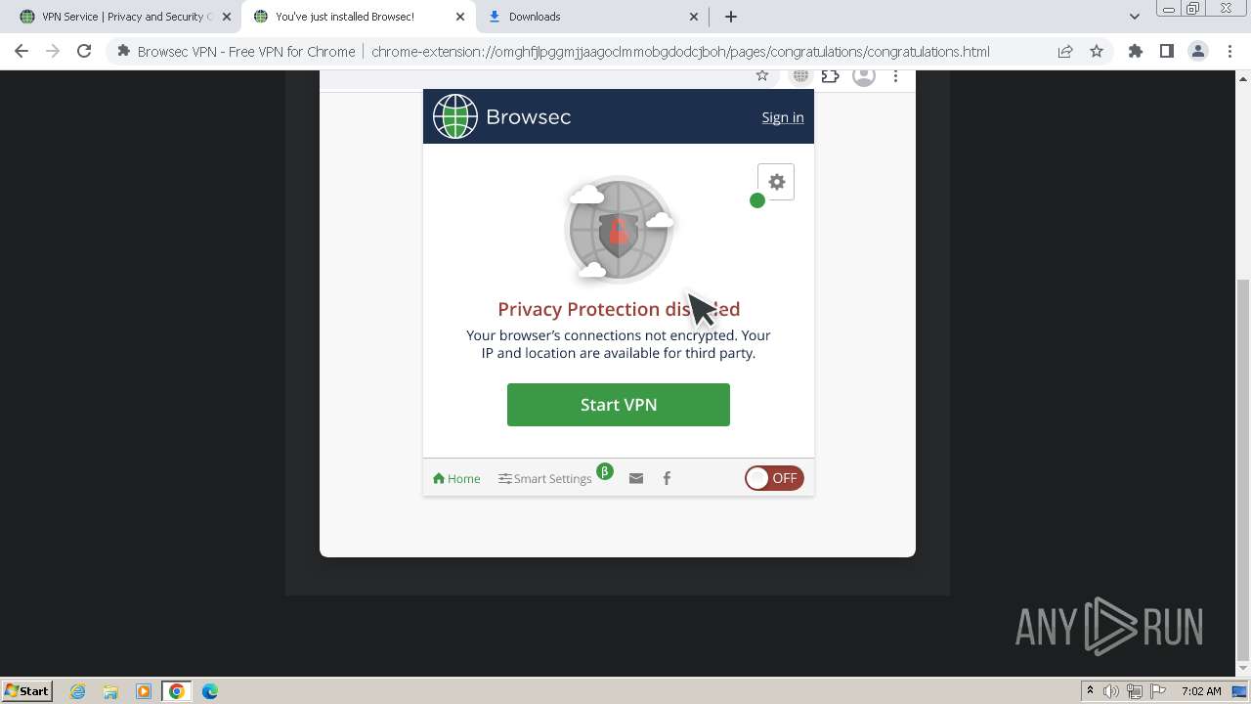Viewport: 1251px width, 704px height.
Task: Click Chrome icon on taskbar
Action: 177,691
